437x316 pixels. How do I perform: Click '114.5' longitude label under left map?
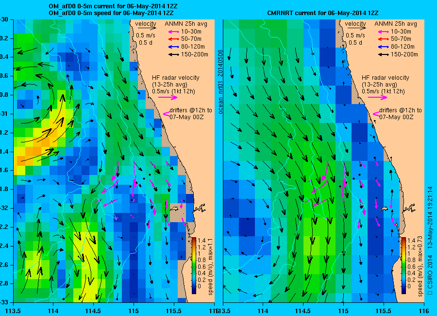pos(93,311)
